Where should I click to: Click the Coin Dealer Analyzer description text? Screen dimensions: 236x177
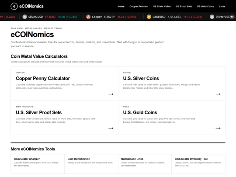coord(36,164)
